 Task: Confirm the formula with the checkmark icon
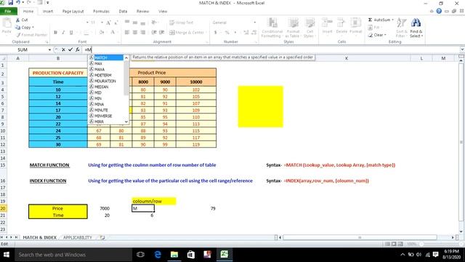[x=70, y=49]
